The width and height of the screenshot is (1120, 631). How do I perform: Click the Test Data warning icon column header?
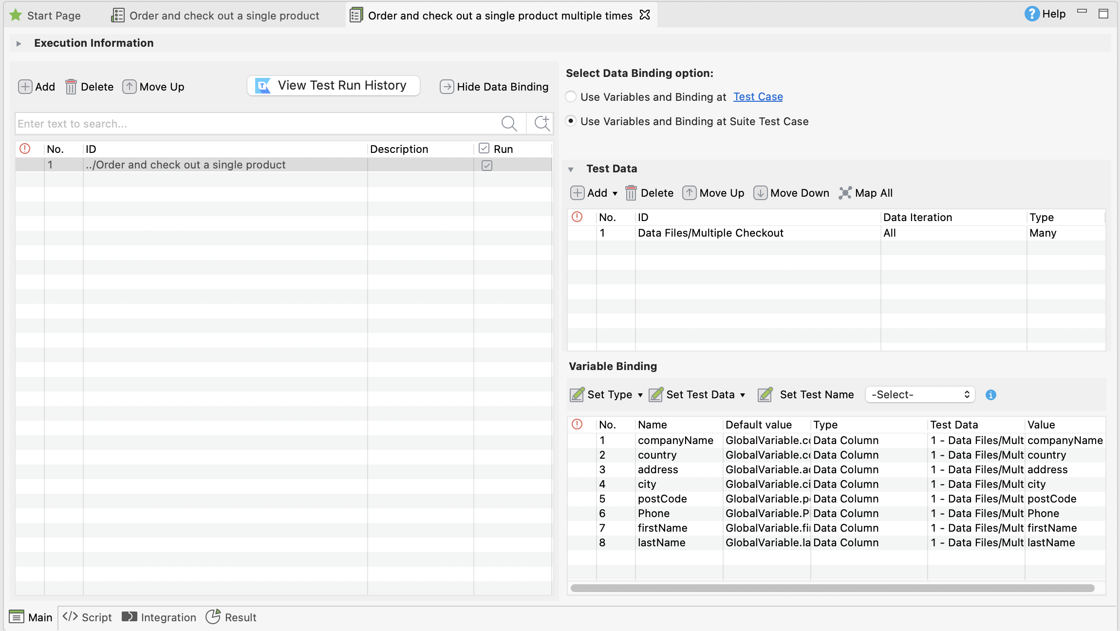point(577,217)
